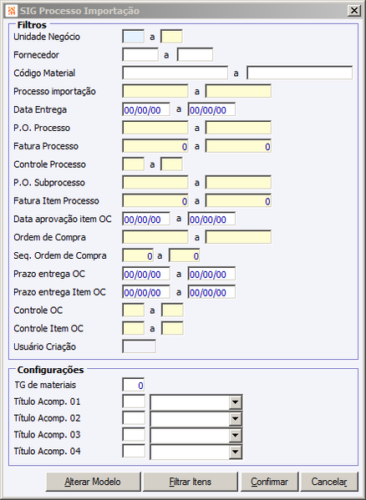Click the SIG application icon in title bar
Image resolution: width=366 pixels, height=500 pixels.
coord(12,11)
